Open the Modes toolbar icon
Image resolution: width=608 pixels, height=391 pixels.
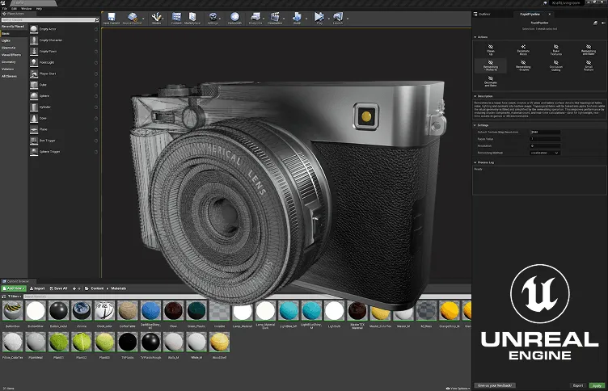pos(156,17)
